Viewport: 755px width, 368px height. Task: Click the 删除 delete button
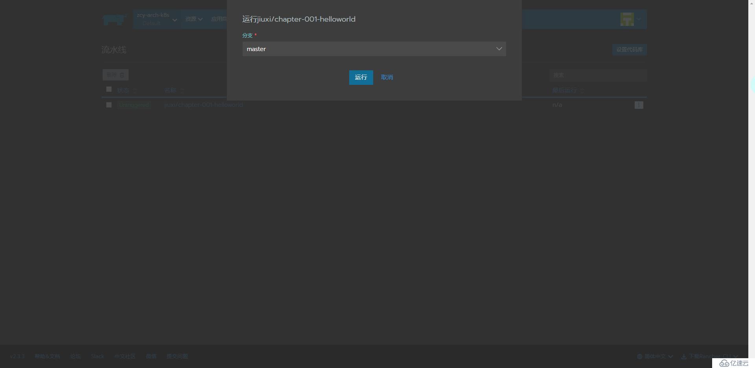tap(115, 75)
